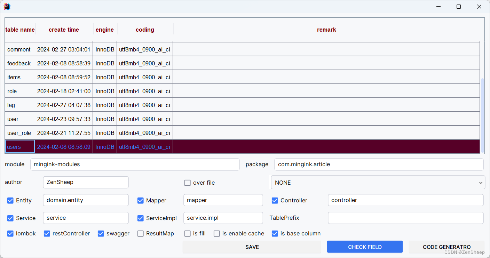This screenshot has height=258, width=490.
Task: Click the package input field
Action: click(379, 164)
